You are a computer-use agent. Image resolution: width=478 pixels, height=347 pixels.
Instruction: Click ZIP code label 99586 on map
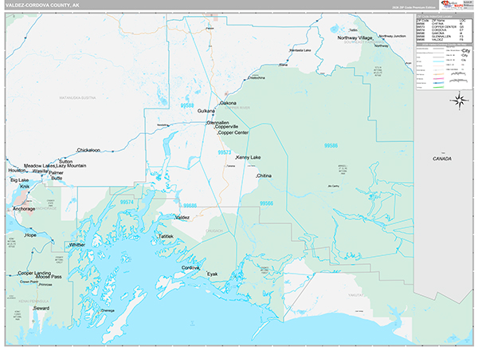pos(331,145)
